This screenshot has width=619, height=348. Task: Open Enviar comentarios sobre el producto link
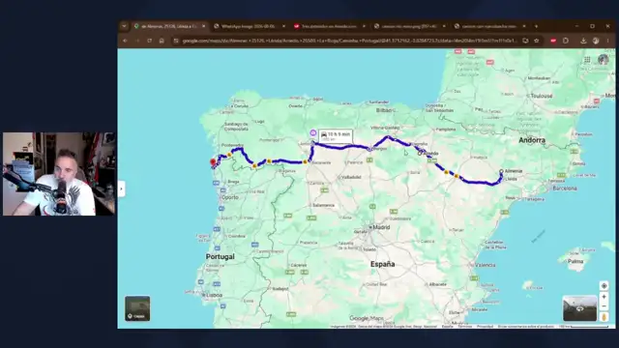pyautogui.click(x=526, y=327)
